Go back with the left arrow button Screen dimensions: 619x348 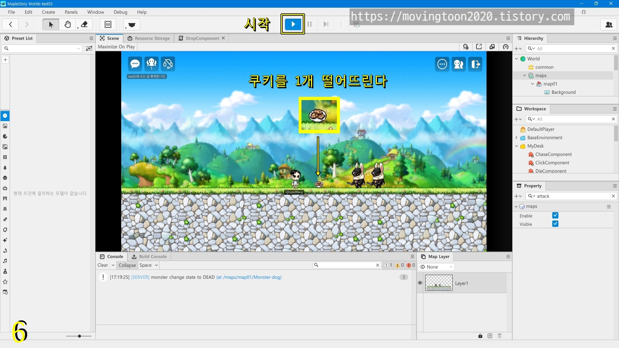click(x=11, y=24)
